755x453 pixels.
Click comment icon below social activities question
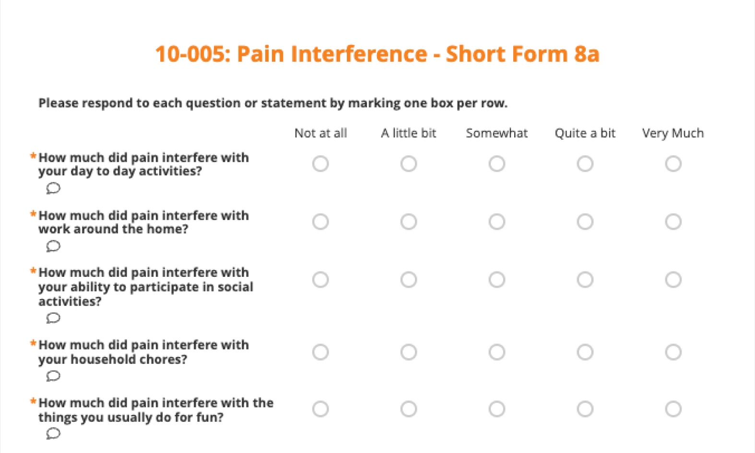(x=53, y=318)
